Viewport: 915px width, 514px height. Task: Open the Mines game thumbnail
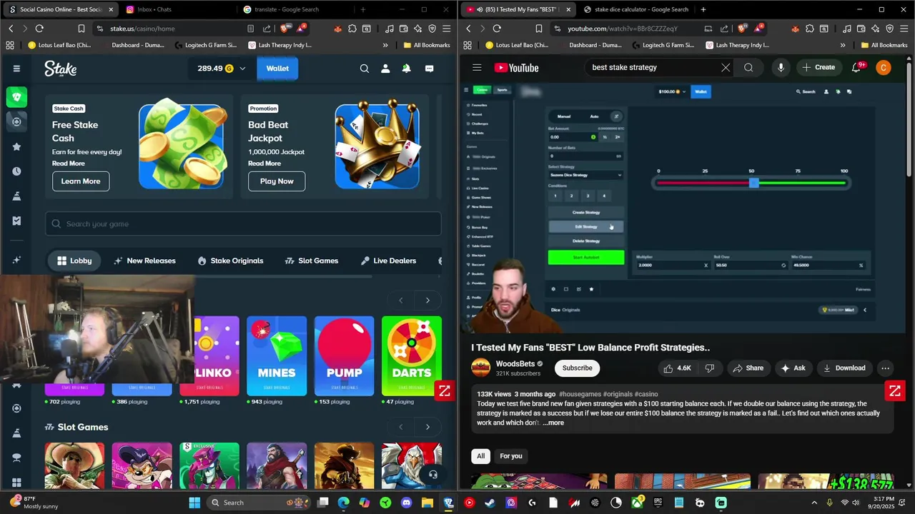tap(277, 356)
